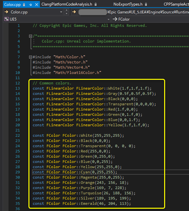Click FColor::Magenta(255,0,255) line
This screenshot has height=211, width=189.
78,177
